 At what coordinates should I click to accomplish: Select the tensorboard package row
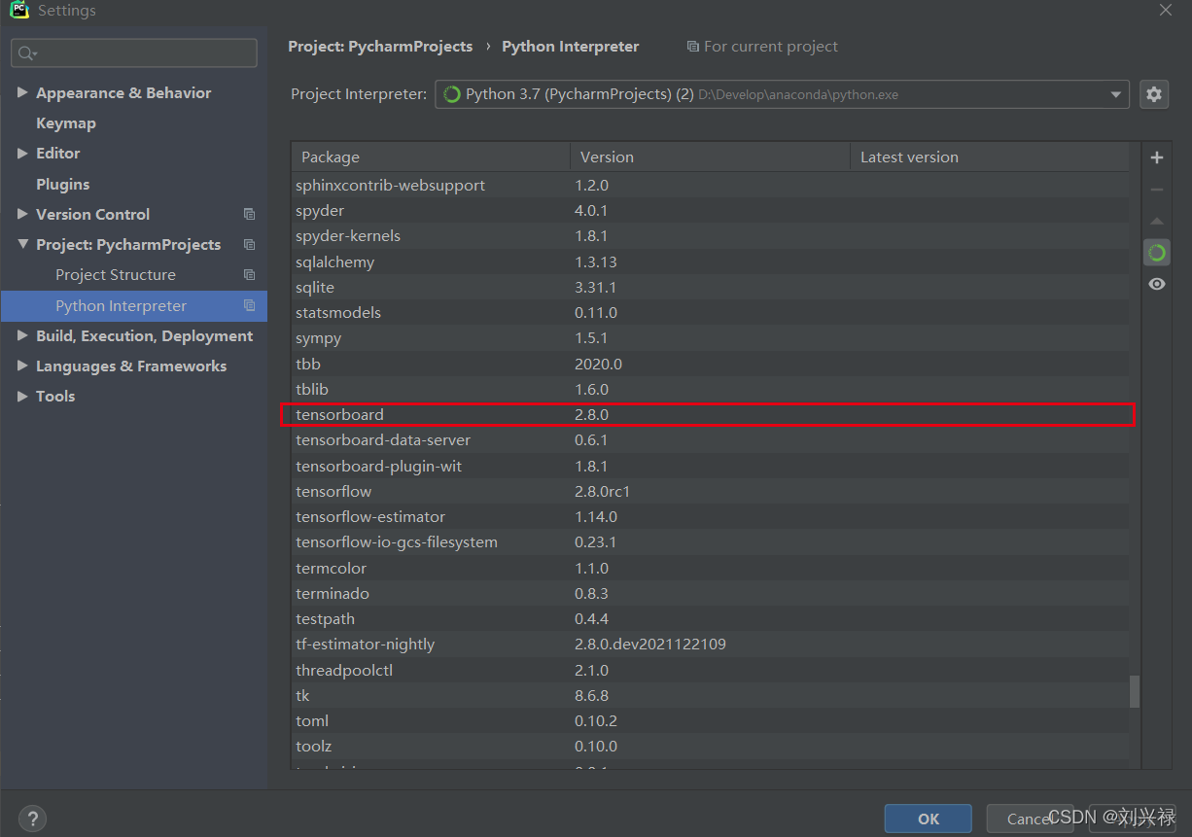point(710,414)
